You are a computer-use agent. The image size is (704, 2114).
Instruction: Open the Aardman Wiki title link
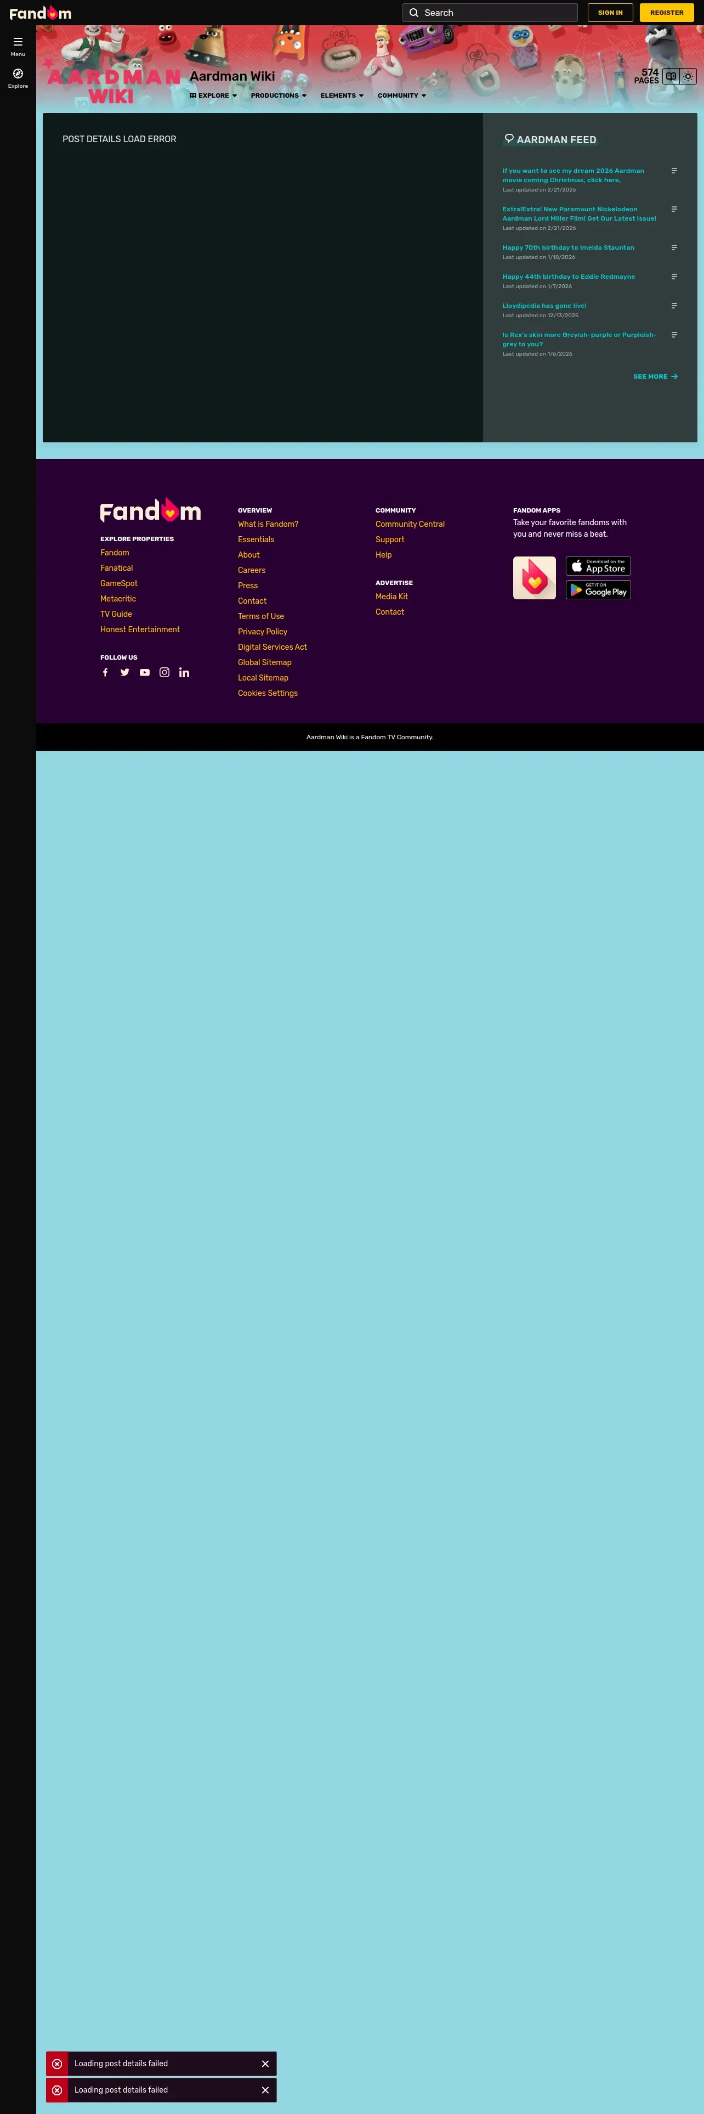coord(232,76)
